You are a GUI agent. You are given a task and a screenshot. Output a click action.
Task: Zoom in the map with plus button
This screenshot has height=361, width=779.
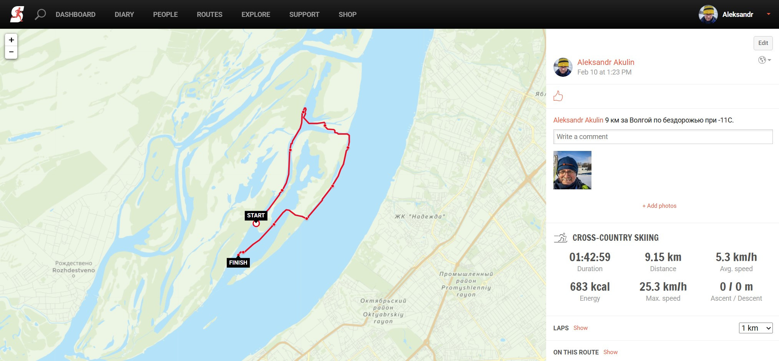pos(11,40)
